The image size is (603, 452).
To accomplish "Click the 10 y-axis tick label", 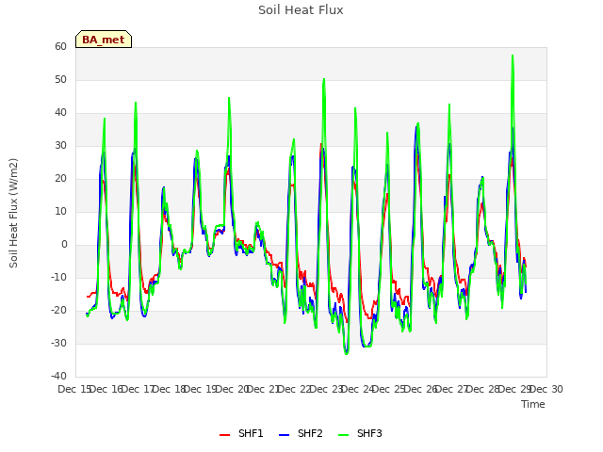I will click(60, 211).
